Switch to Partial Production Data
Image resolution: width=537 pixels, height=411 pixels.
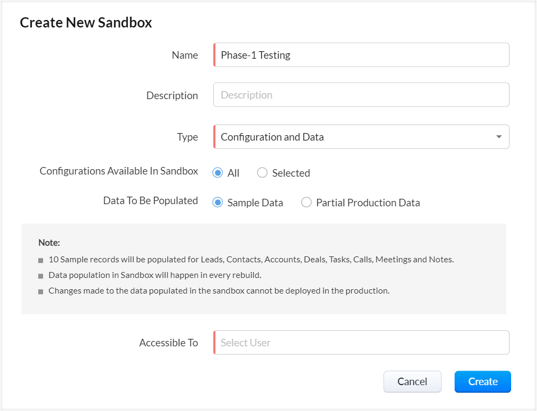point(306,203)
